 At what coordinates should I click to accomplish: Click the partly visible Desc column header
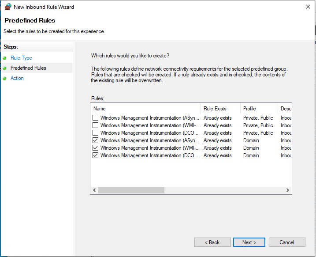click(x=285, y=109)
